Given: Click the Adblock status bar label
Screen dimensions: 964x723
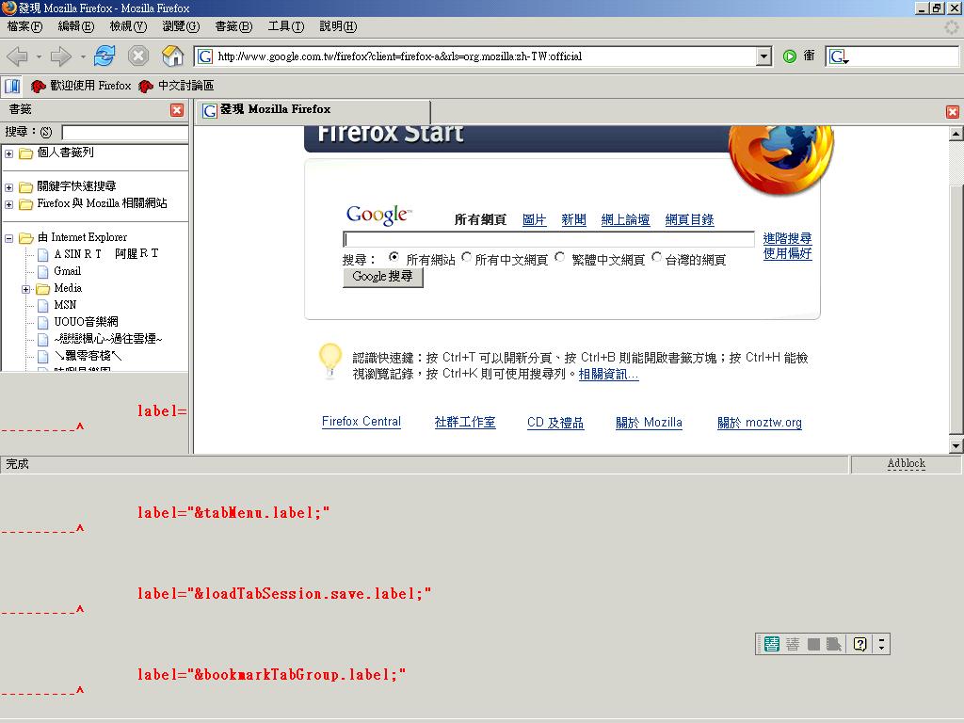Looking at the screenshot, I should point(907,464).
